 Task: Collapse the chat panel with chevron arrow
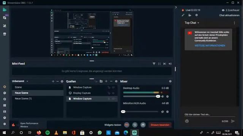176,7
